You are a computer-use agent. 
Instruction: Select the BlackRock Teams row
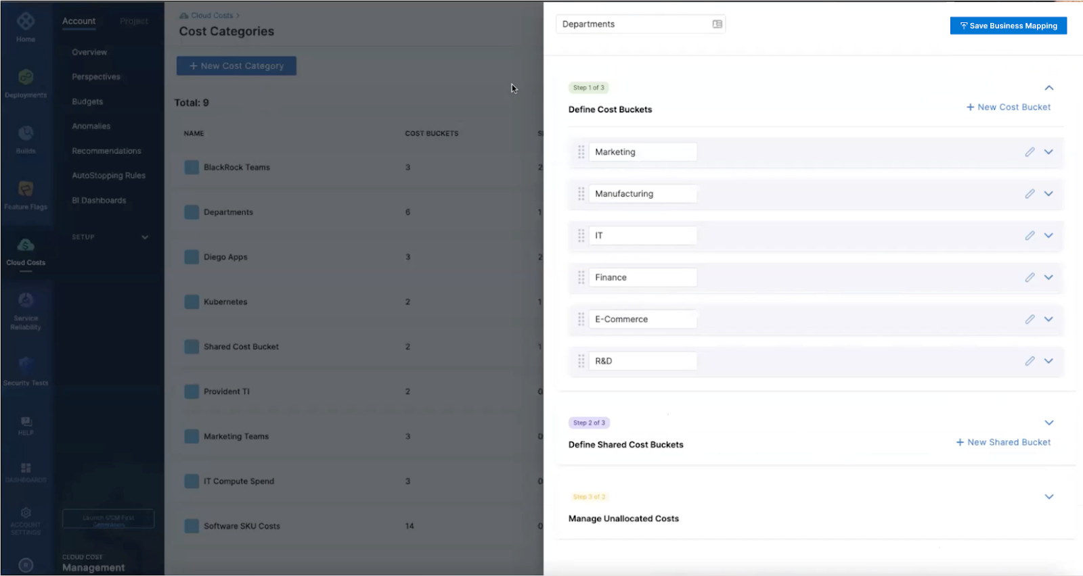[359, 168]
